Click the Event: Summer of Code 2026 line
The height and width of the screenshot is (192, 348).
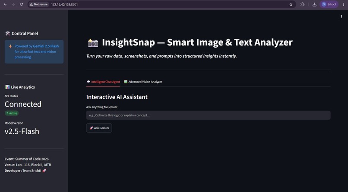(27, 159)
